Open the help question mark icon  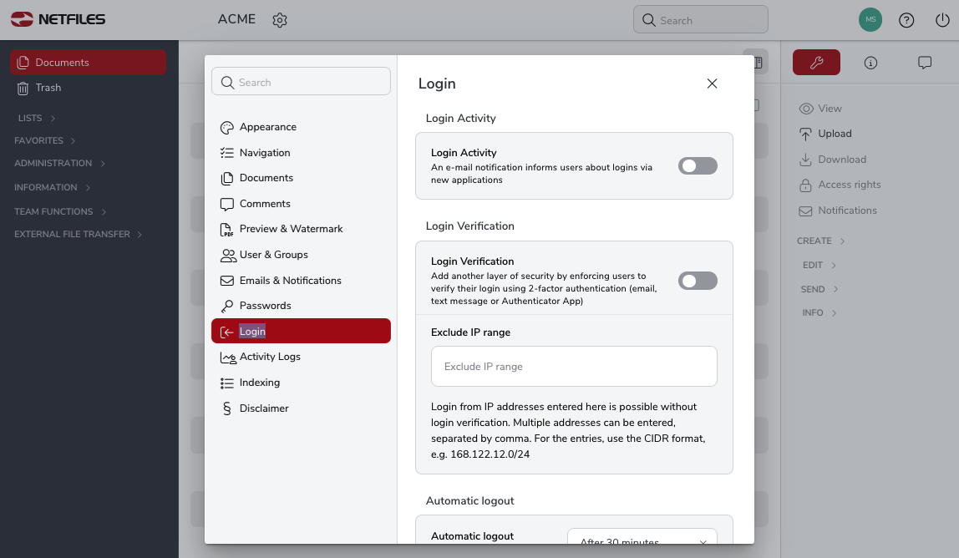[906, 20]
